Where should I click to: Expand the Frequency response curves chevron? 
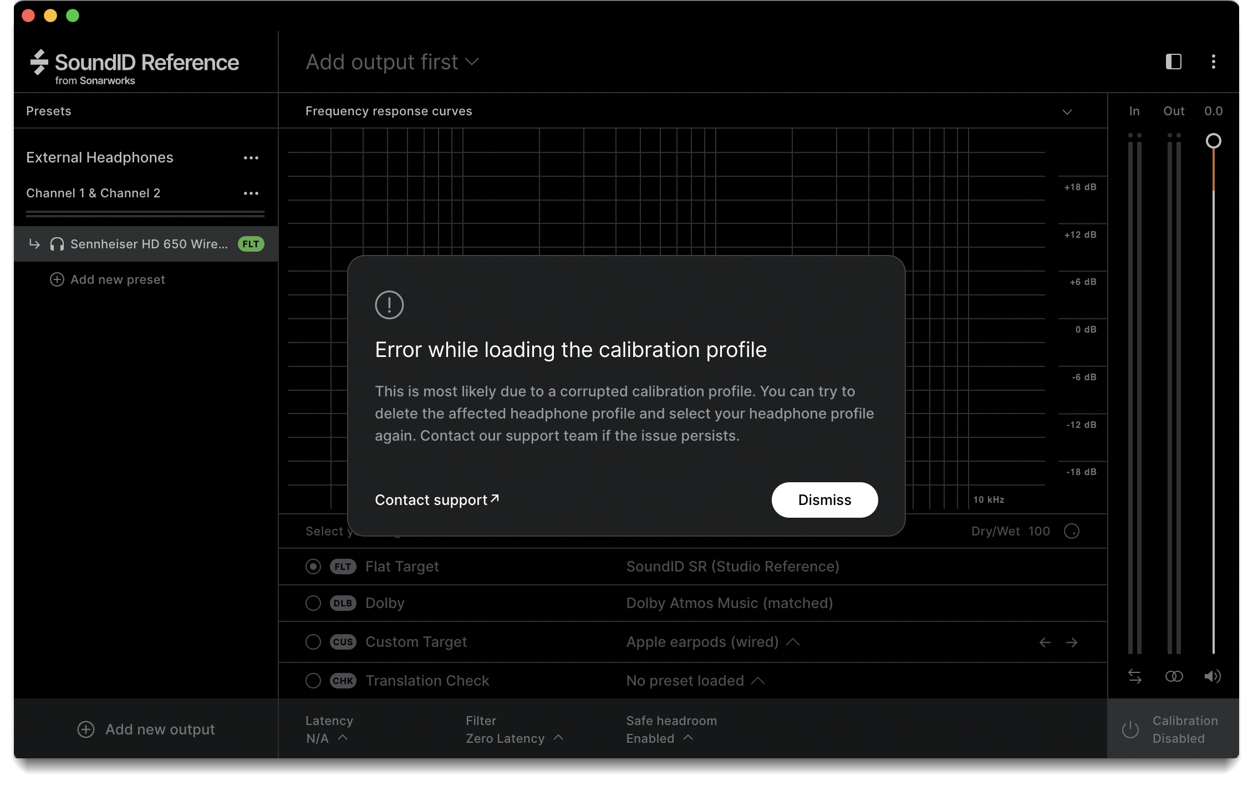(x=1067, y=112)
